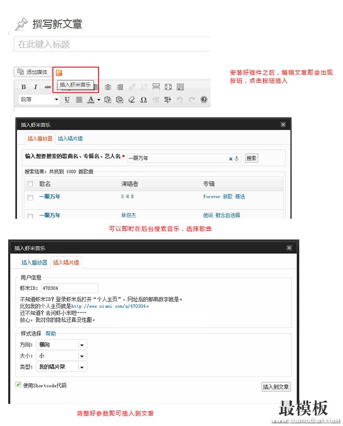Viewport: 343px width, 426px height.
Task: Close the upper 插入虾米音乐 dialog
Action: click(283, 125)
